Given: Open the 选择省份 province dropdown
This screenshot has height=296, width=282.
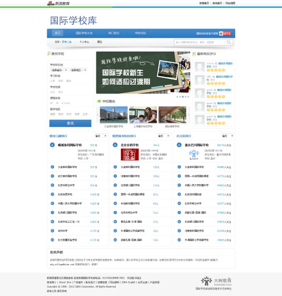Looking at the screenshot, I should (58, 70).
